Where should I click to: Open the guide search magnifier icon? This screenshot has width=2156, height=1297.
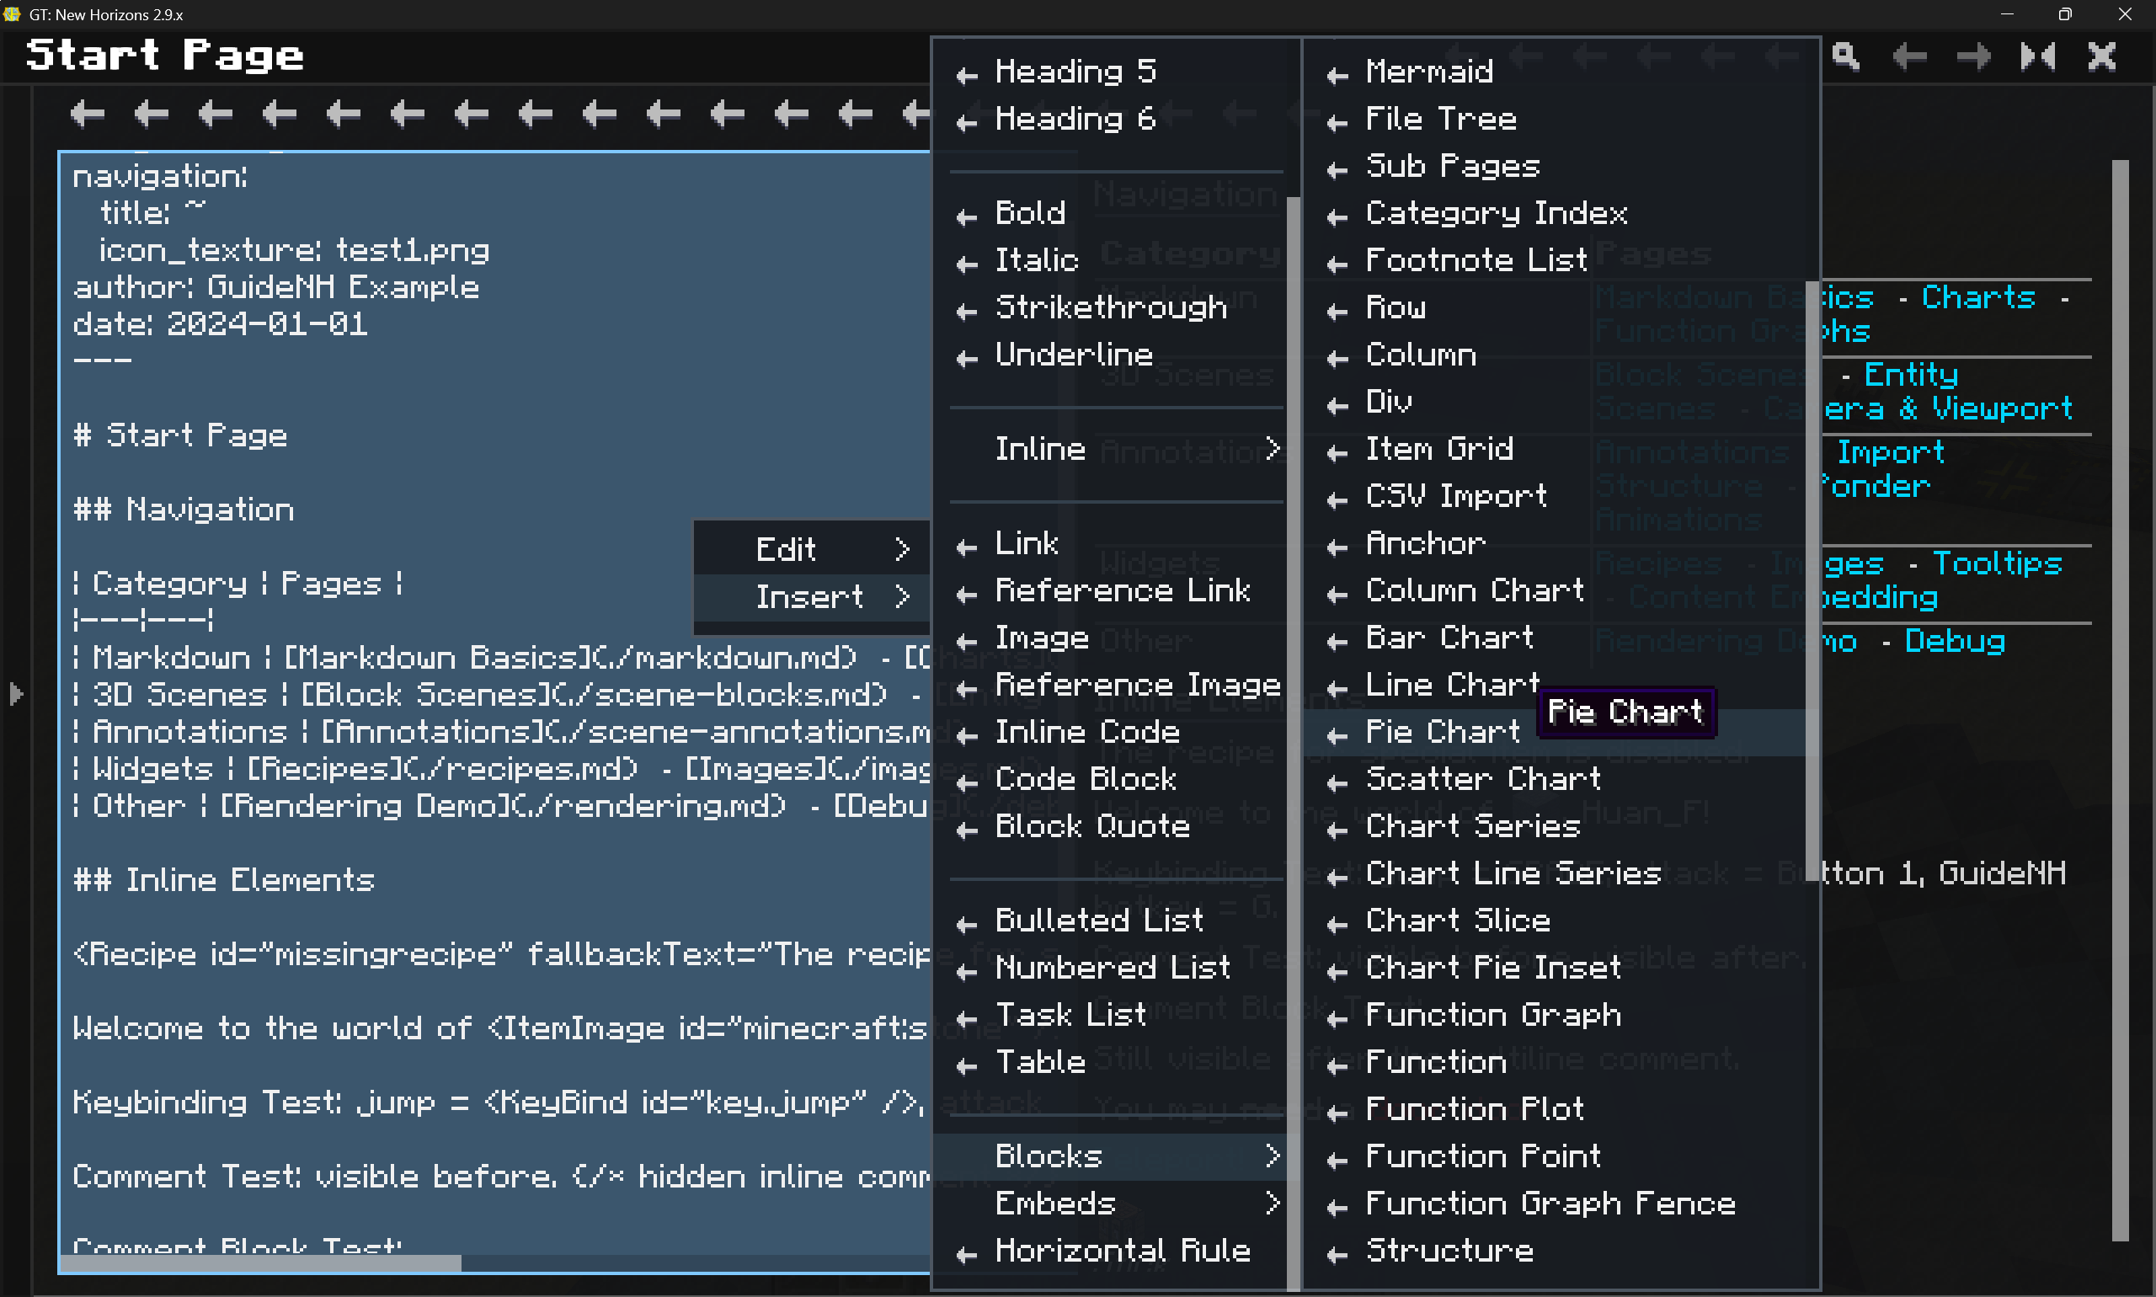click(x=1845, y=56)
